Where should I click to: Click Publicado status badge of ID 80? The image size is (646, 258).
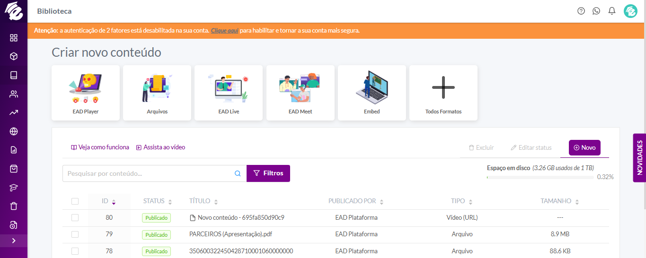(x=156, y=218)
